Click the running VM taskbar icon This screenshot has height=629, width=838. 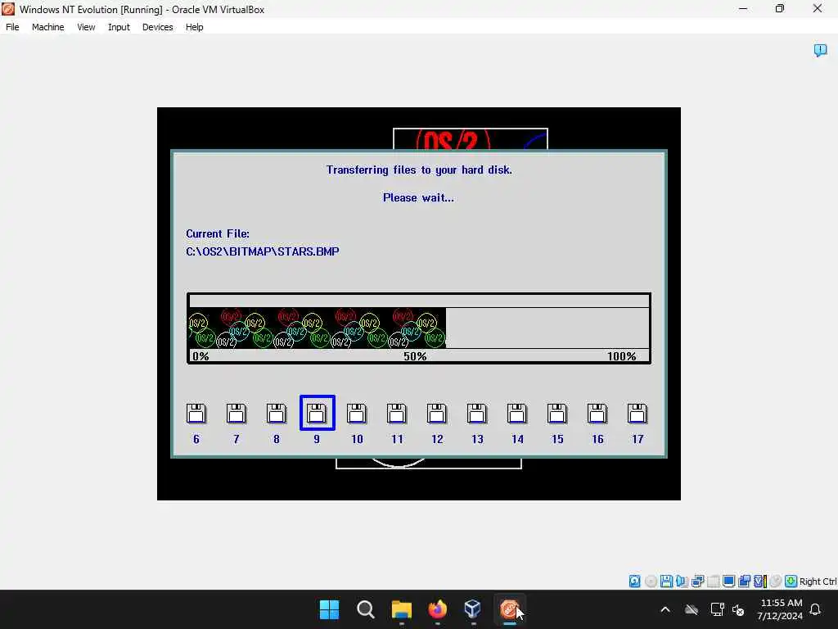pos(509,609)
